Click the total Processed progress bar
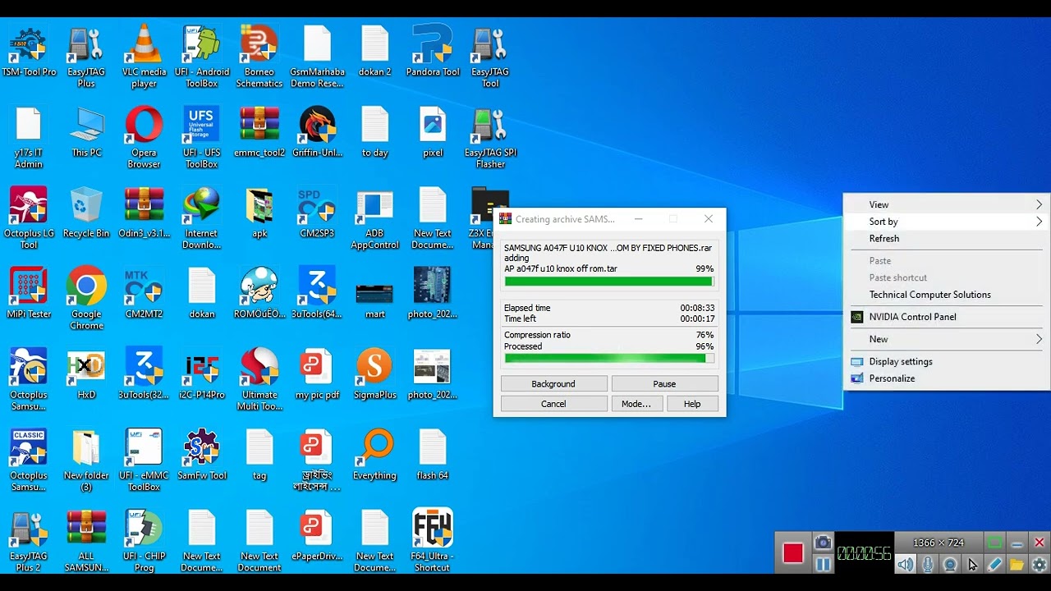Screen dimensions: 1051x591 tap(609, 359)
